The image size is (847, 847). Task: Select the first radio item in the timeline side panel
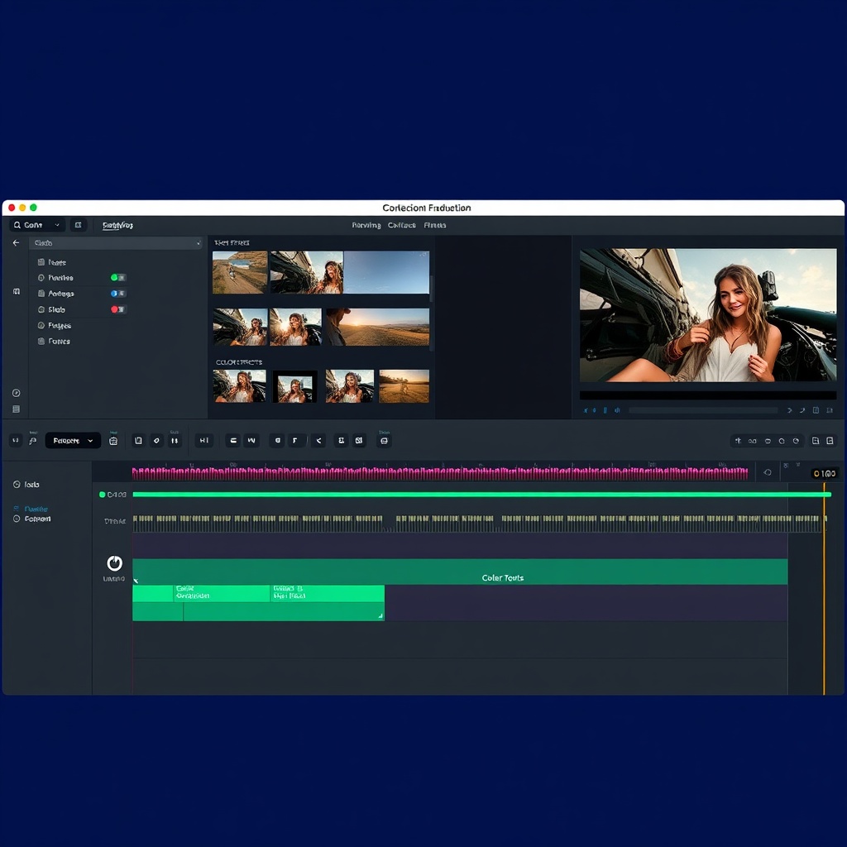click(26, 485)
